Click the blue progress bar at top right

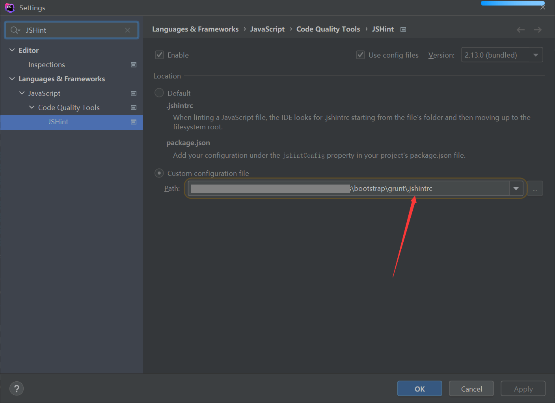512,3
